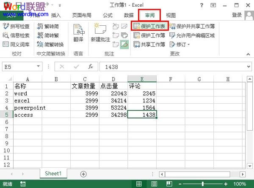The height and width of the screenshot is (188, 254).
Task: Click 保护工作表 protect sheet
Action: tap(149, 26)
